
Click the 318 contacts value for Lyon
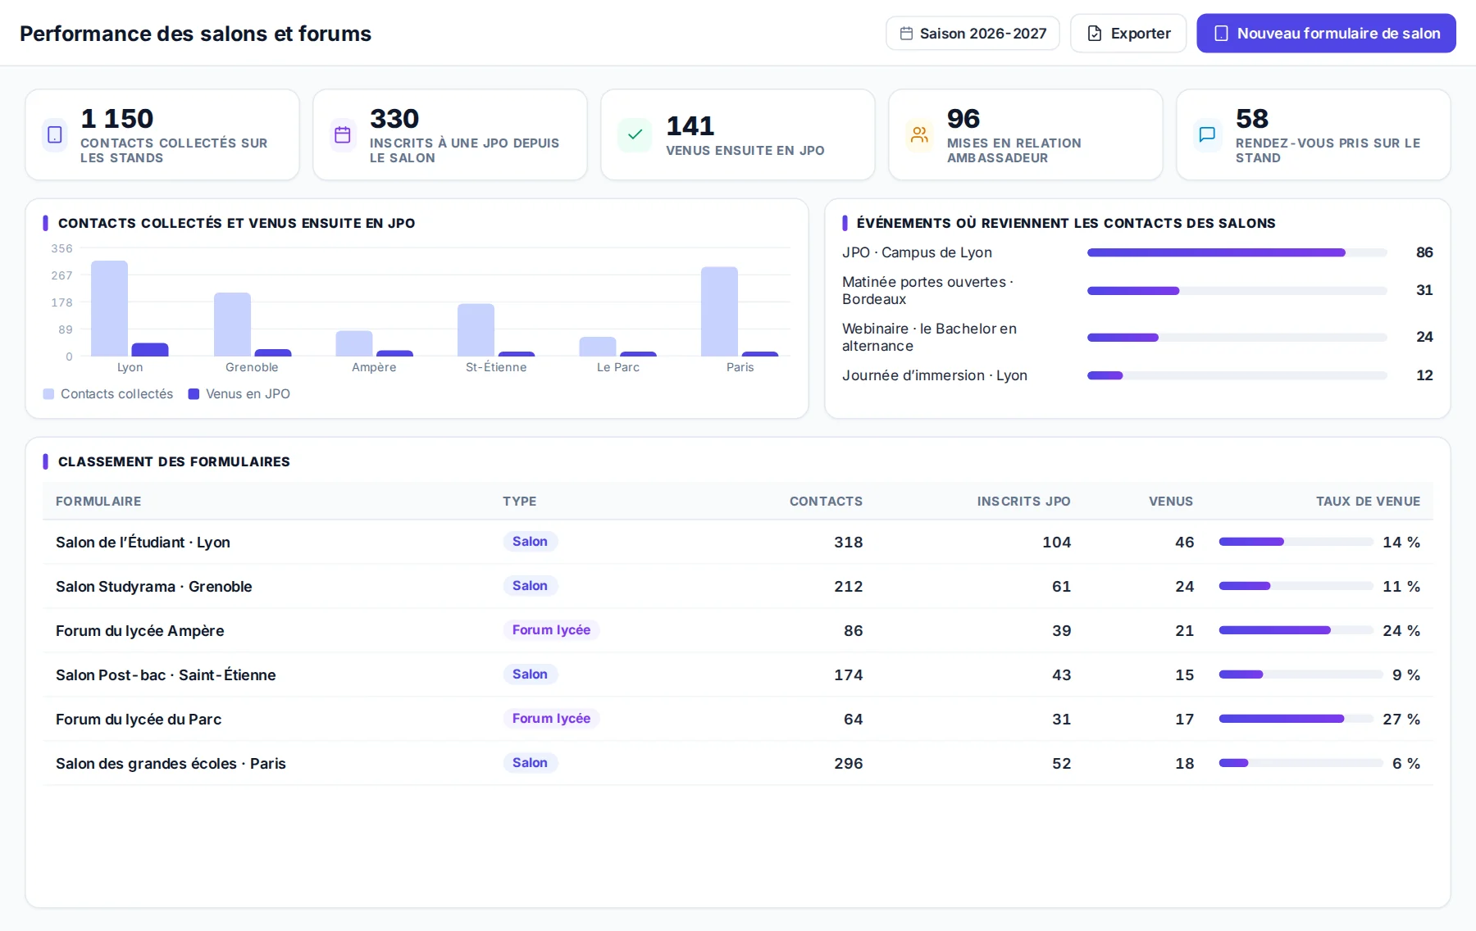(x=849, y=542)
